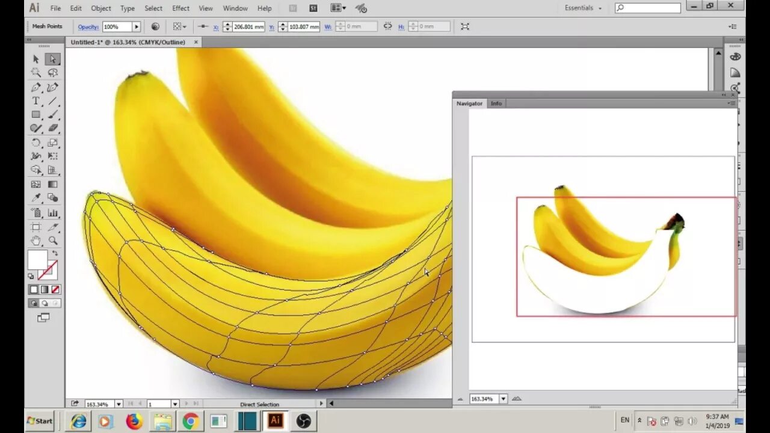Enable Draw Behind mode

coord(45,304)
